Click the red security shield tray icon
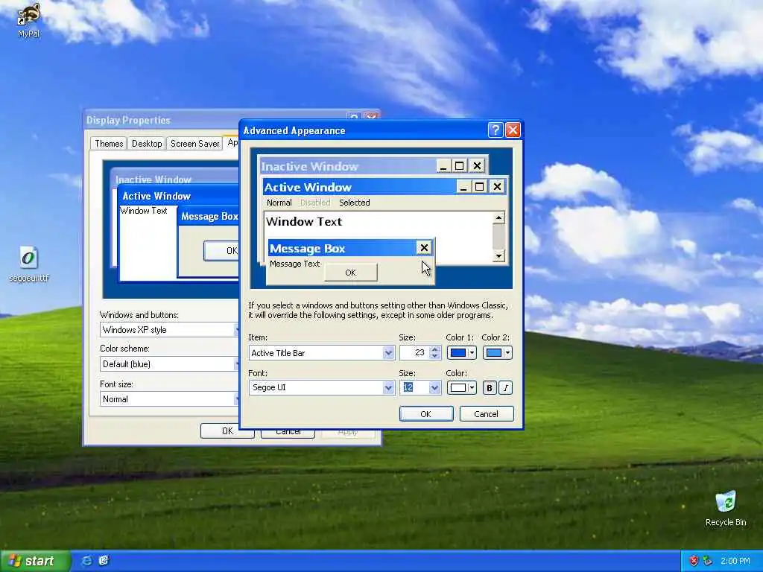Screen dimensions: 763x572 click(x=694, y=561)
